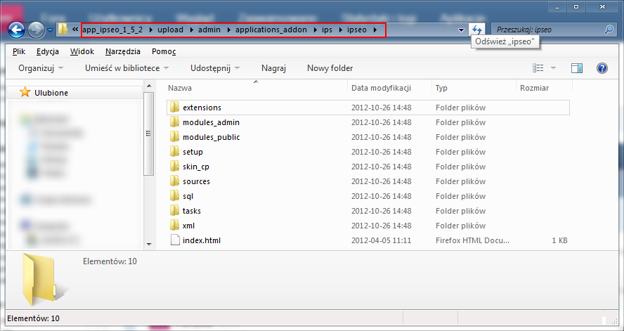
Task: Click the xml folder icon
Action: click(174, 225)
